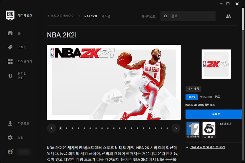
Task: Click the NBA 2K21 page title
Action: [x=62, y=35]
